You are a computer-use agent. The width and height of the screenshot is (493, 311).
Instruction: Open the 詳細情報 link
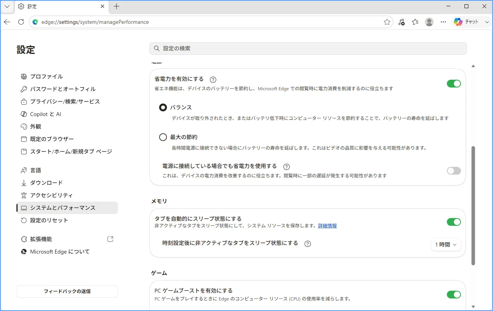(x=327, y=226)
